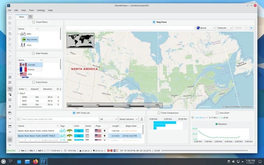
Task: Click the Filter Query input field
Action: pyautogui.click(x=60, y=119)
